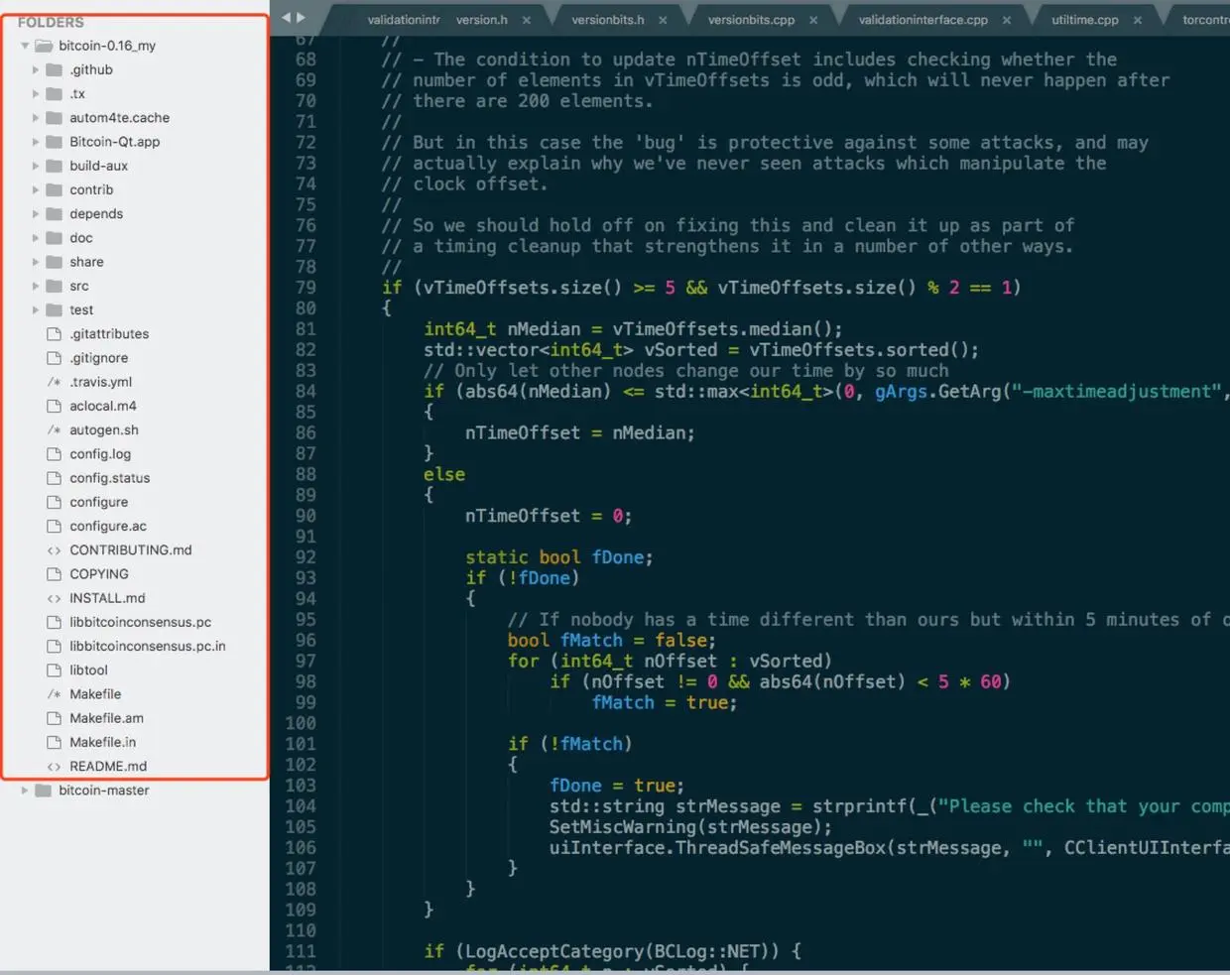Screen dimensions: 1230x975
Task: Click 'SetMiscWarning(strMessage);' code line
Action: (690, 827)
